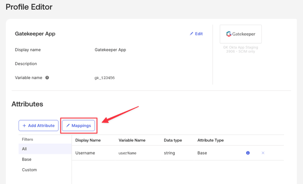Click the Username display name cell
This screenshot has height=184, width=303.
pos(85,153)
